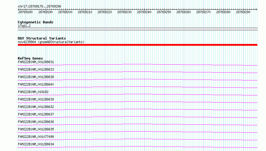
Task: Click the nsv4235864 (gnomADStructuralVariants) label
Action: [x=51, y=42]
